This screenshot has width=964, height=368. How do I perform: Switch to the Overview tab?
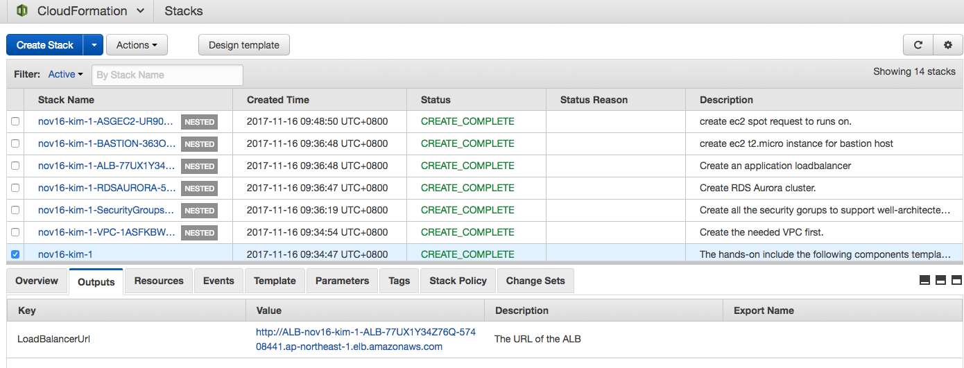click(x=37, y=281)
